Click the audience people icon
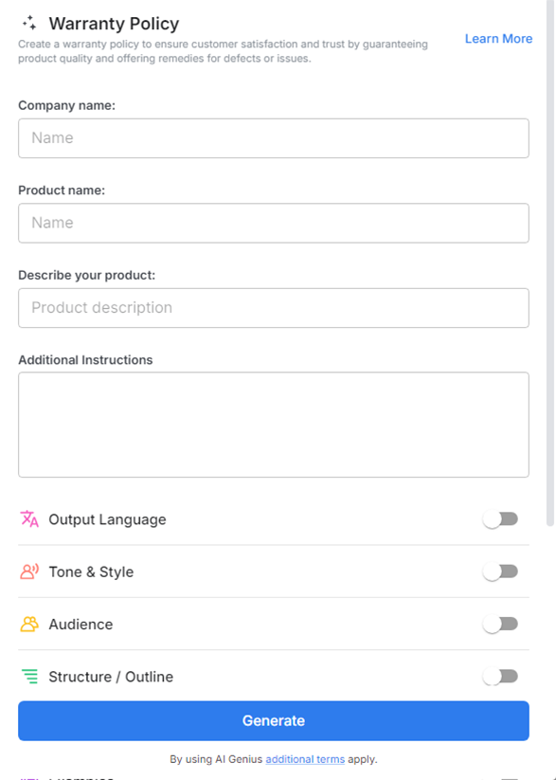Viewport: 556px width, 780px height. [28, 624]
